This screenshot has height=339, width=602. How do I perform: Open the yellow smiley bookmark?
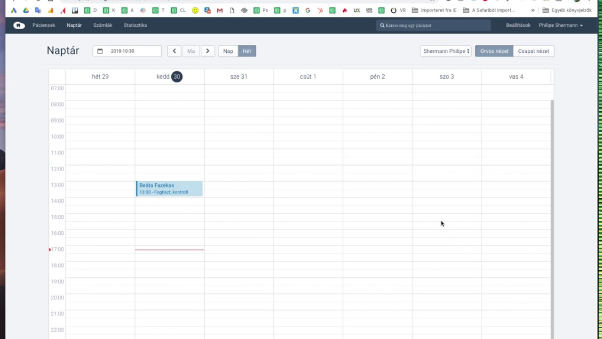click(195, 10)
